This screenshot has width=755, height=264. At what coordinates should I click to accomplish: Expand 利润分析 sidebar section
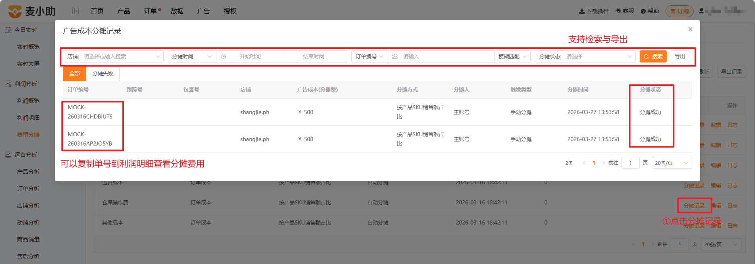tap(26, 84)
